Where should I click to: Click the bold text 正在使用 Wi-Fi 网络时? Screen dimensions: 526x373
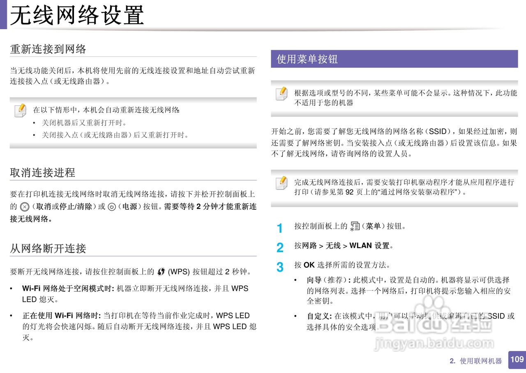pos(62,315)
